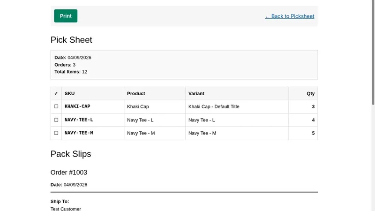Click the checkmark column header
Viewport: 375px width, 211px height.
tap(56, 93)
